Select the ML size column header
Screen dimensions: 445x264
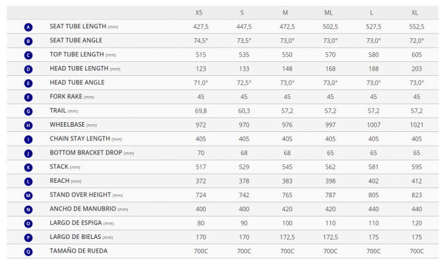click(x=328, y=13)
